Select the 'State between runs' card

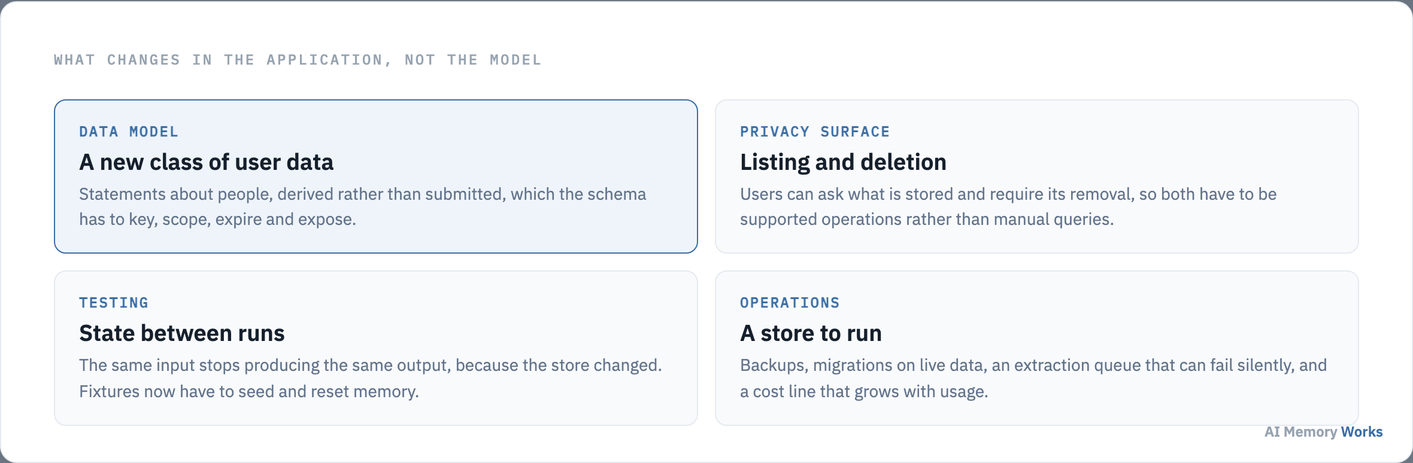pos(376,348)
